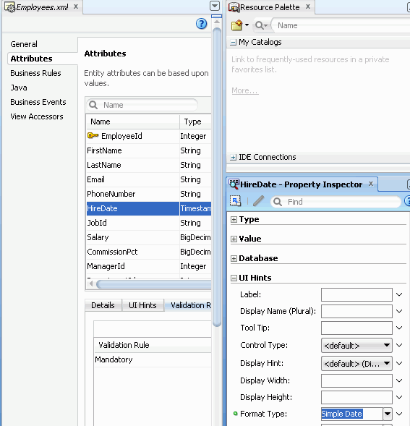Open the Format Type Simple Date dropdown
The height and width of the screenshot is (426, 410).
click(x=388, y=414)
